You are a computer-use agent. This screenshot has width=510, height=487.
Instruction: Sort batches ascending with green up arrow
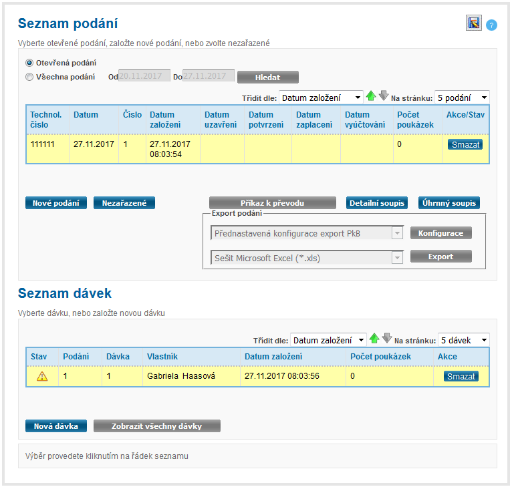pyautogui.click(x=374, y=339)
